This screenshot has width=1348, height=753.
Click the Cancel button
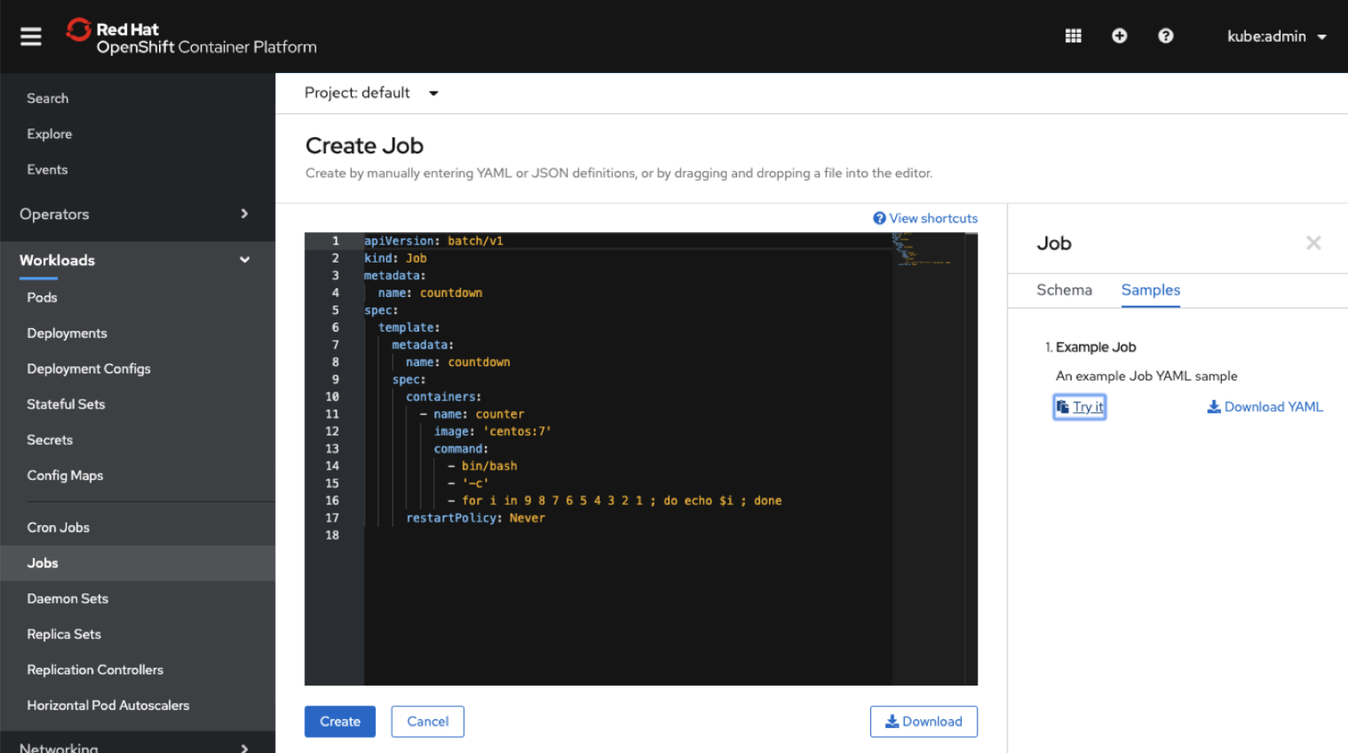coord(427,722)
